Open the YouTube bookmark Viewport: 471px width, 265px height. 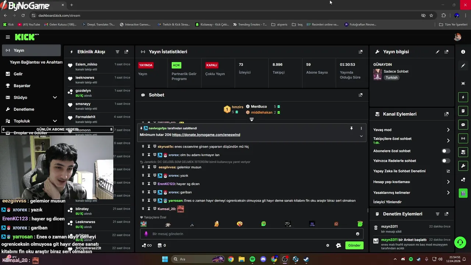pos(29,25)
